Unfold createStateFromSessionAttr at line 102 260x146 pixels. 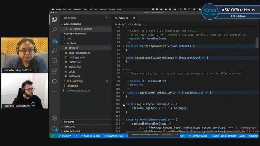(123, 93)
